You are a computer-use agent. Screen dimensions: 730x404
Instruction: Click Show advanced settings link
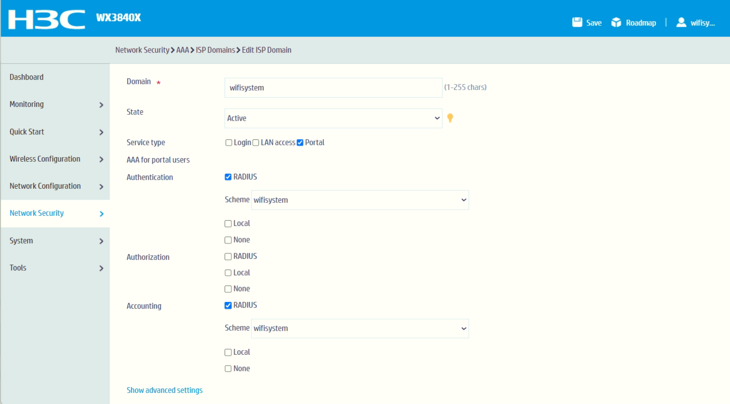click(164, 390)
